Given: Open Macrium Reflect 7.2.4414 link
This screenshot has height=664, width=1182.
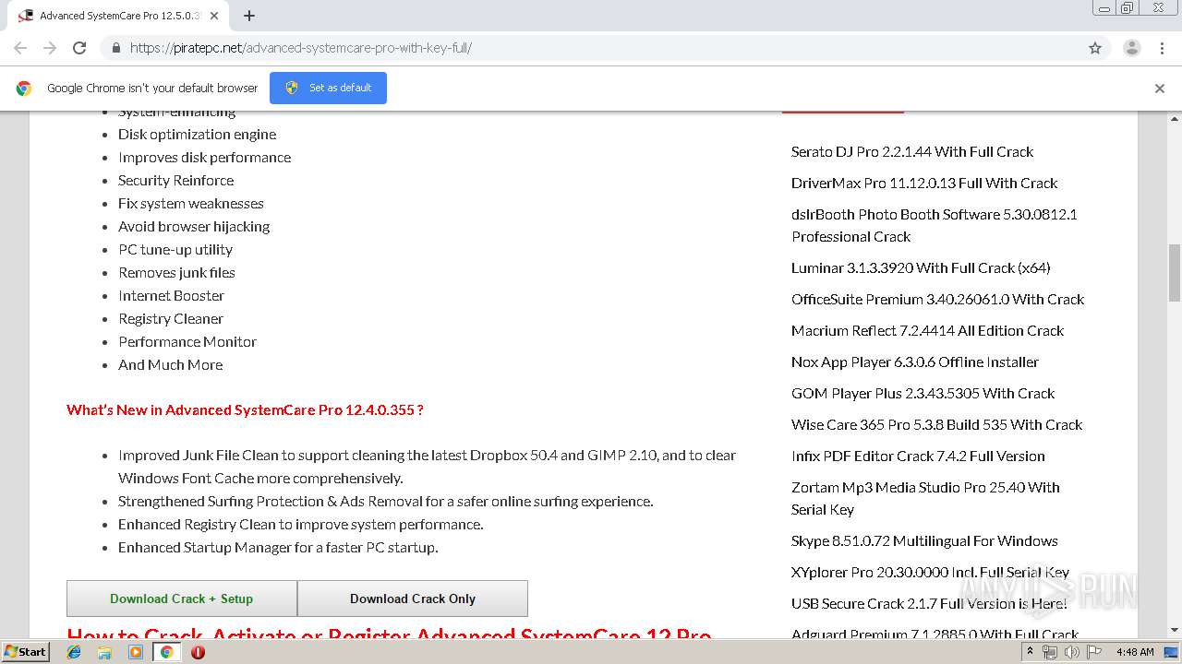Looking at the screenshot, I should [x=927, y=331].
